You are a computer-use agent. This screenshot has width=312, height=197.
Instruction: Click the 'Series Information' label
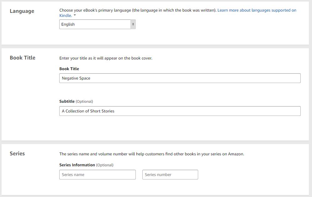(x=77, y=165)
